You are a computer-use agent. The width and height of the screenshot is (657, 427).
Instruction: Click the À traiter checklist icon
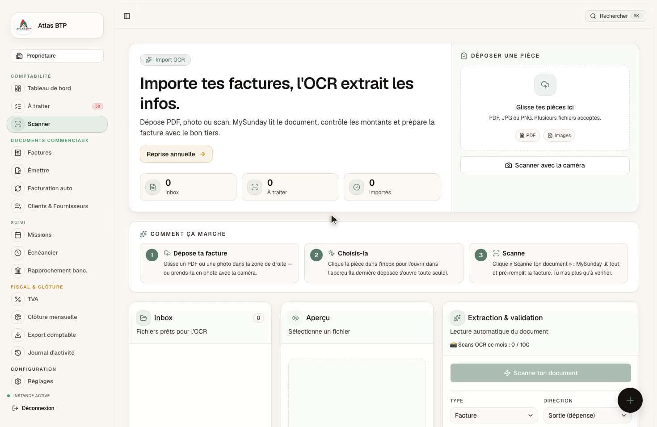click(18, 106)
